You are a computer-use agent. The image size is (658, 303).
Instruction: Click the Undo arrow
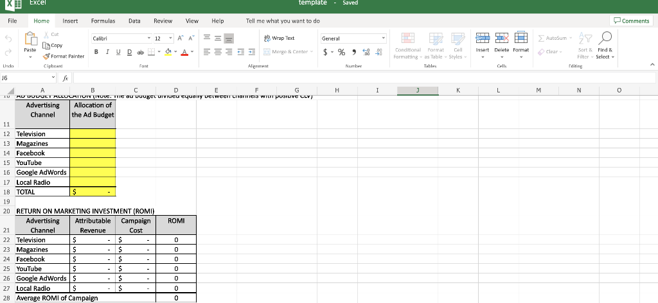tap(8, 39)
